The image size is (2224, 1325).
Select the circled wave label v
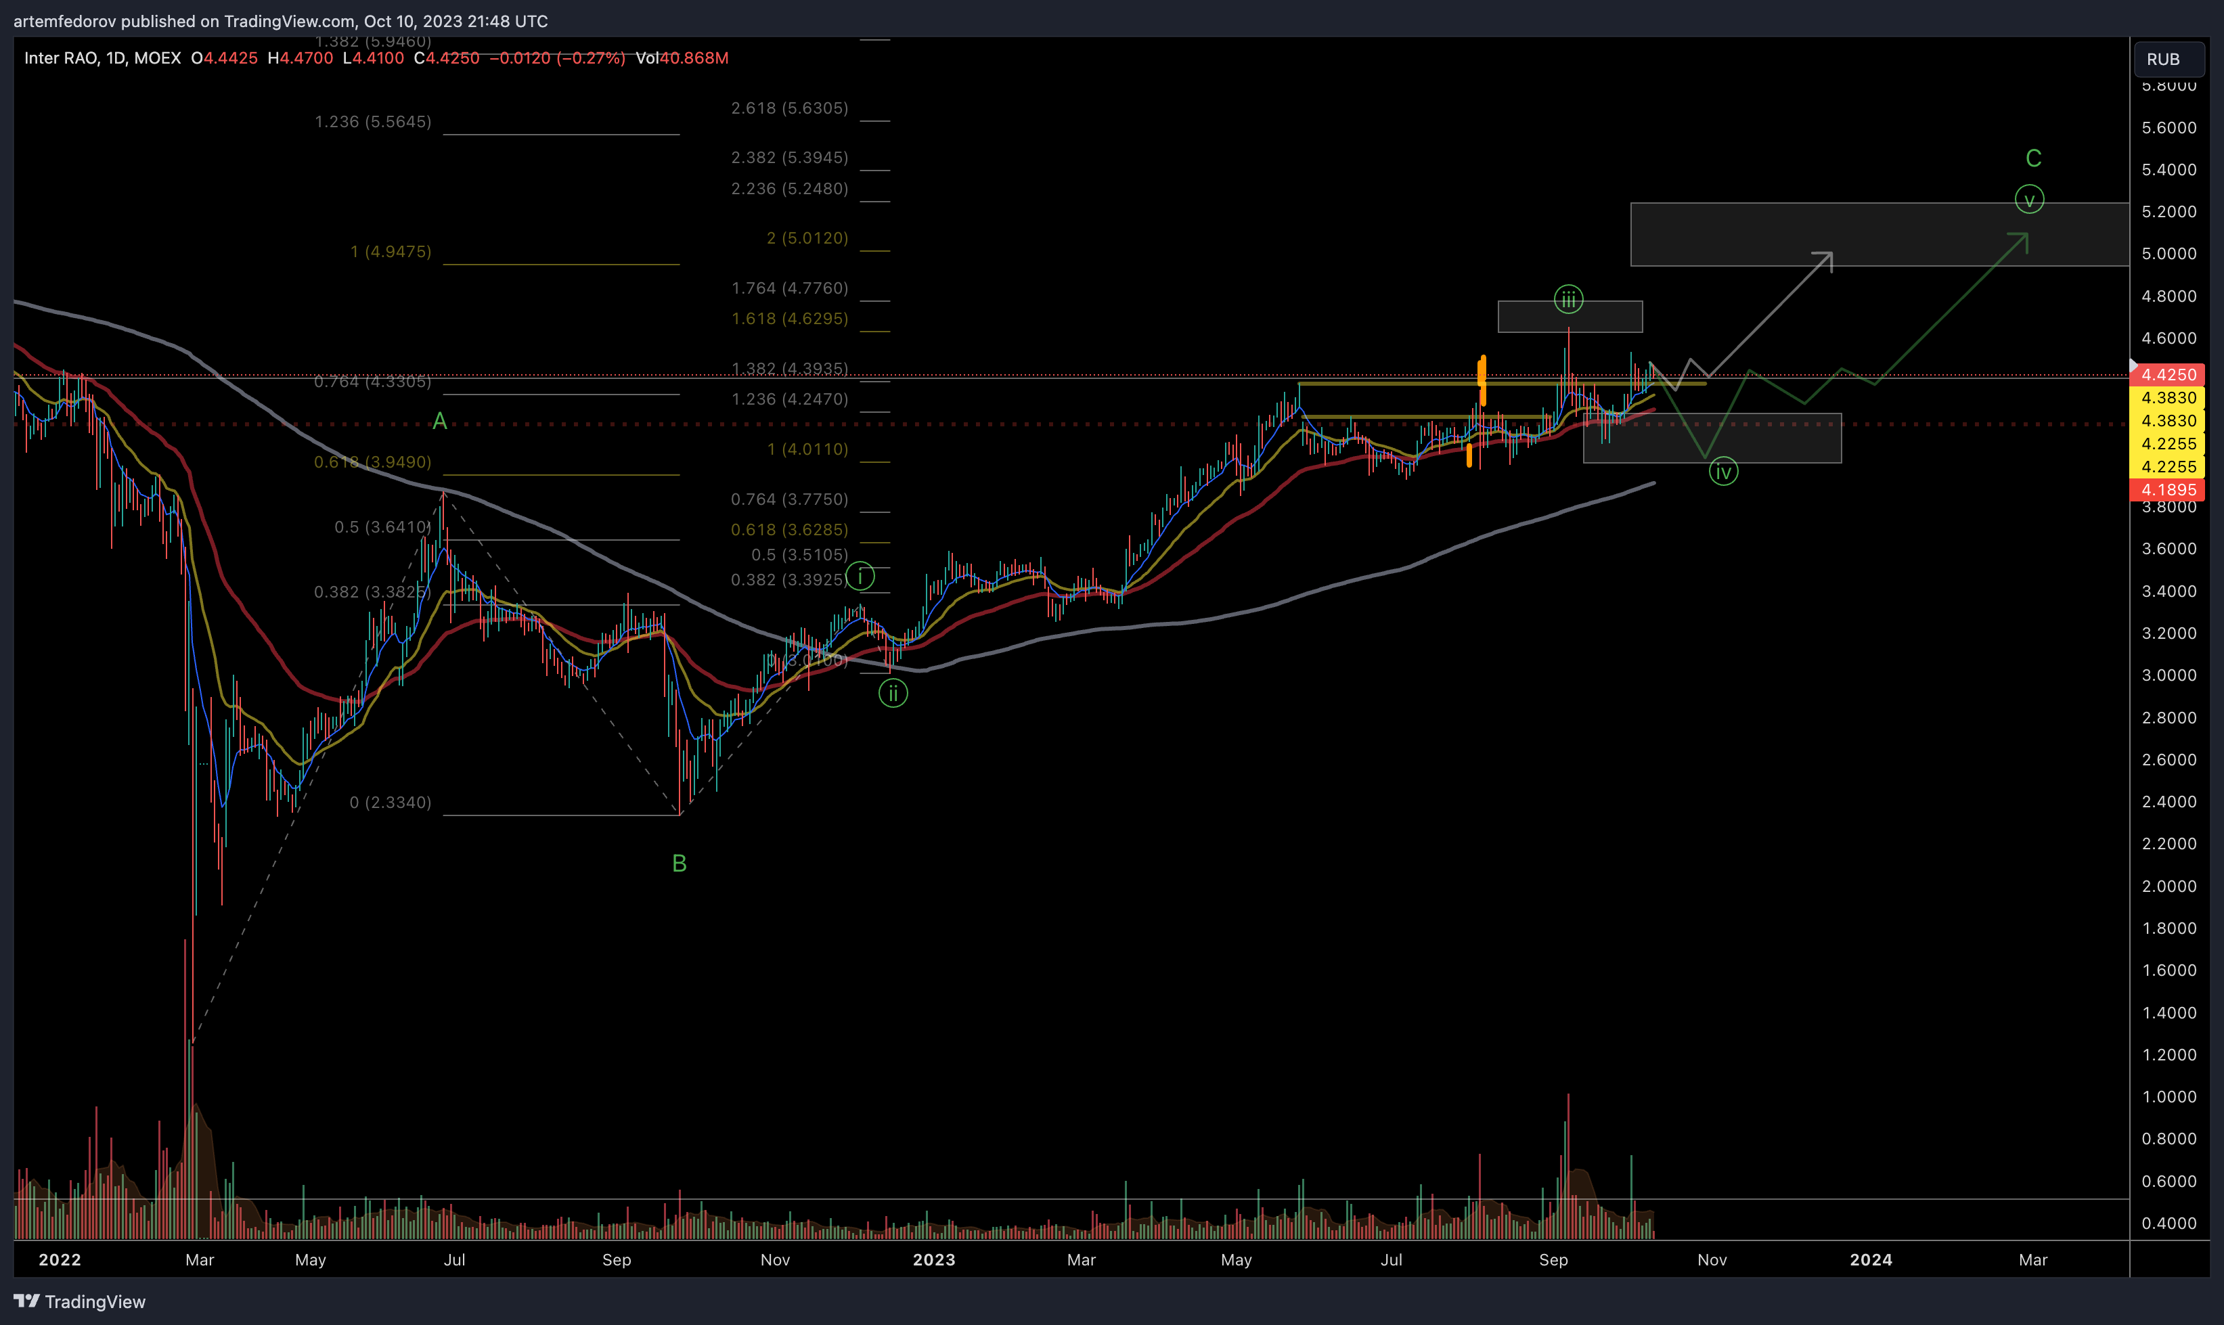coord(2029,199)
